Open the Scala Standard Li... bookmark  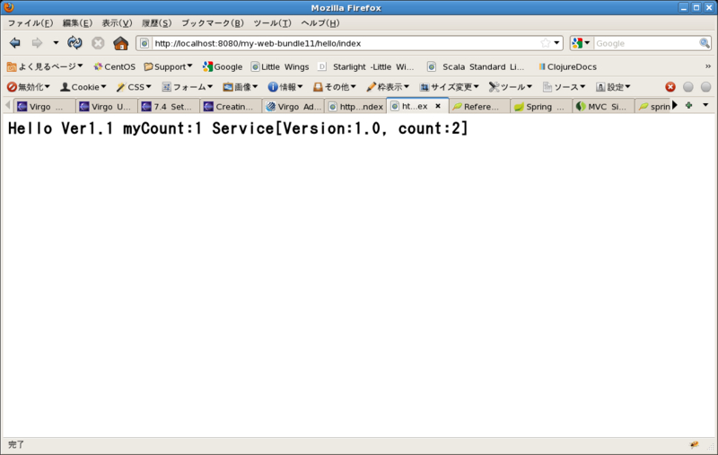click(477, 66)
